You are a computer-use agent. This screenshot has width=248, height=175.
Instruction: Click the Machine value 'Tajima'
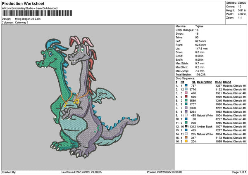[199, 26]
